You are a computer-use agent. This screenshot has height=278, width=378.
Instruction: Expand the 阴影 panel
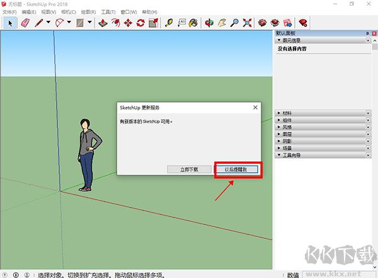pyautogui.click(x=279, y=141)
